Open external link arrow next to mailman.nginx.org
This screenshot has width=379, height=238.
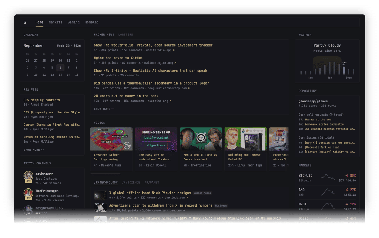(x=175, y=63)
